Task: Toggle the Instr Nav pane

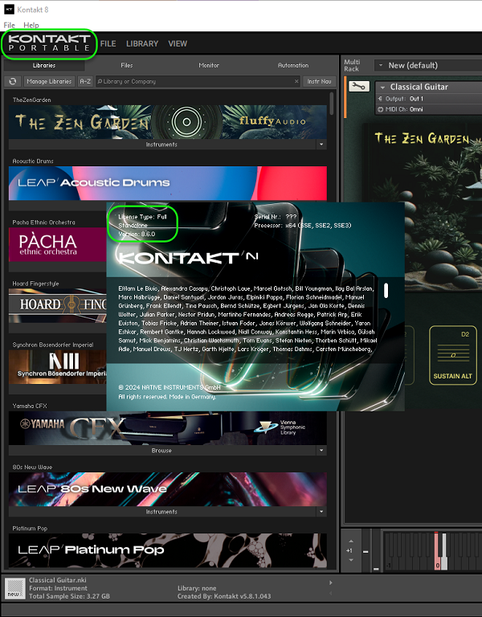Action: (319, 81)
